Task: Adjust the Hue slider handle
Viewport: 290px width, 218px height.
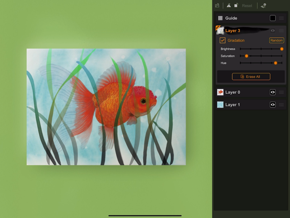Action: [x=276, y=63]
